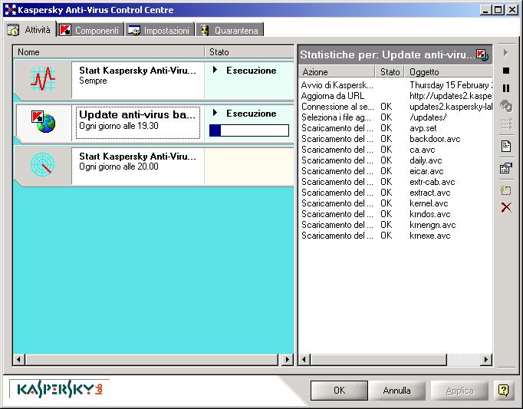The height and width of the screenshot is (409, 523).
Task: Open the Quarantena tab
Action: [230, 30]
